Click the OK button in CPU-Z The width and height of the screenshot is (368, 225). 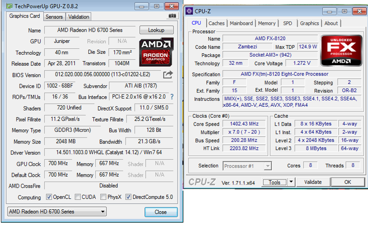point(348,182)
